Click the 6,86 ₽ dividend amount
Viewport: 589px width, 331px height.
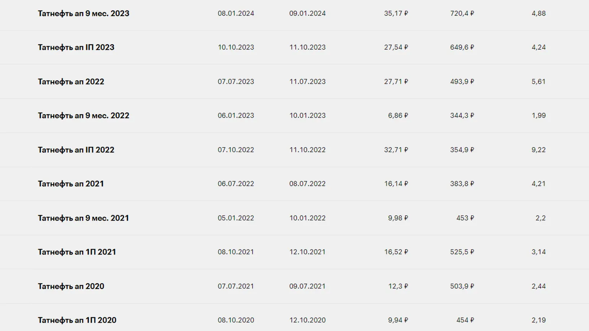coord(398,115)
